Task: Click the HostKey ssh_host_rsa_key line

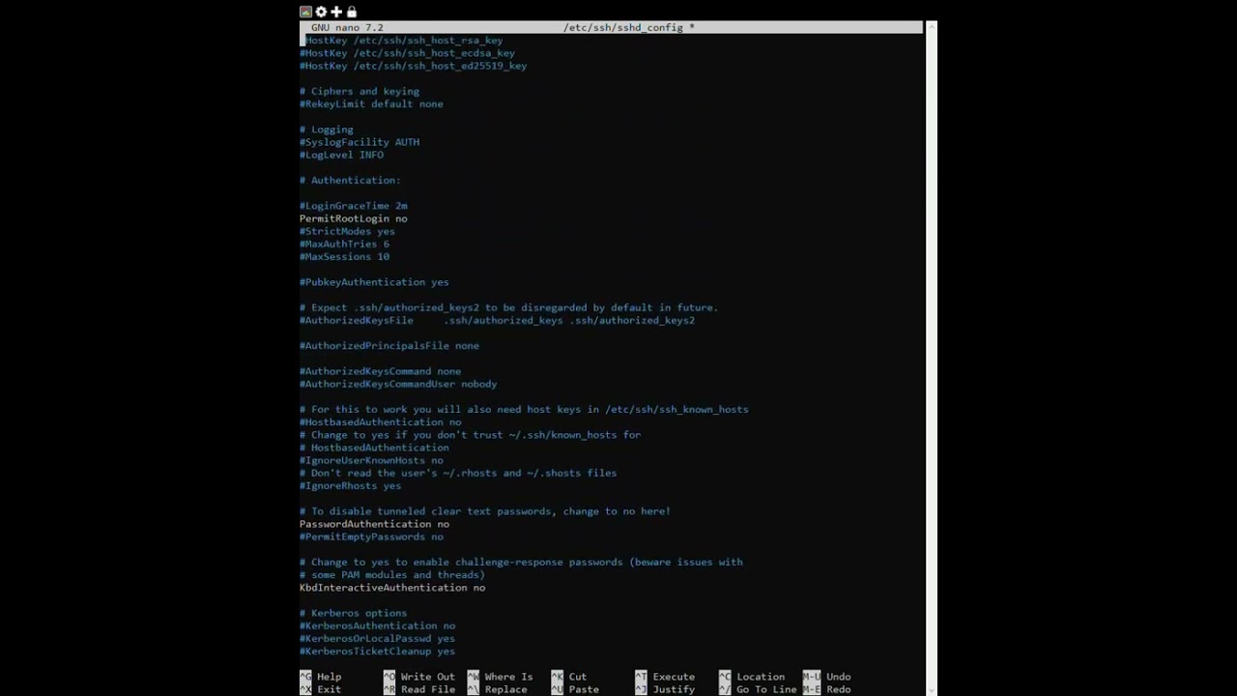Action: [401, 41]
